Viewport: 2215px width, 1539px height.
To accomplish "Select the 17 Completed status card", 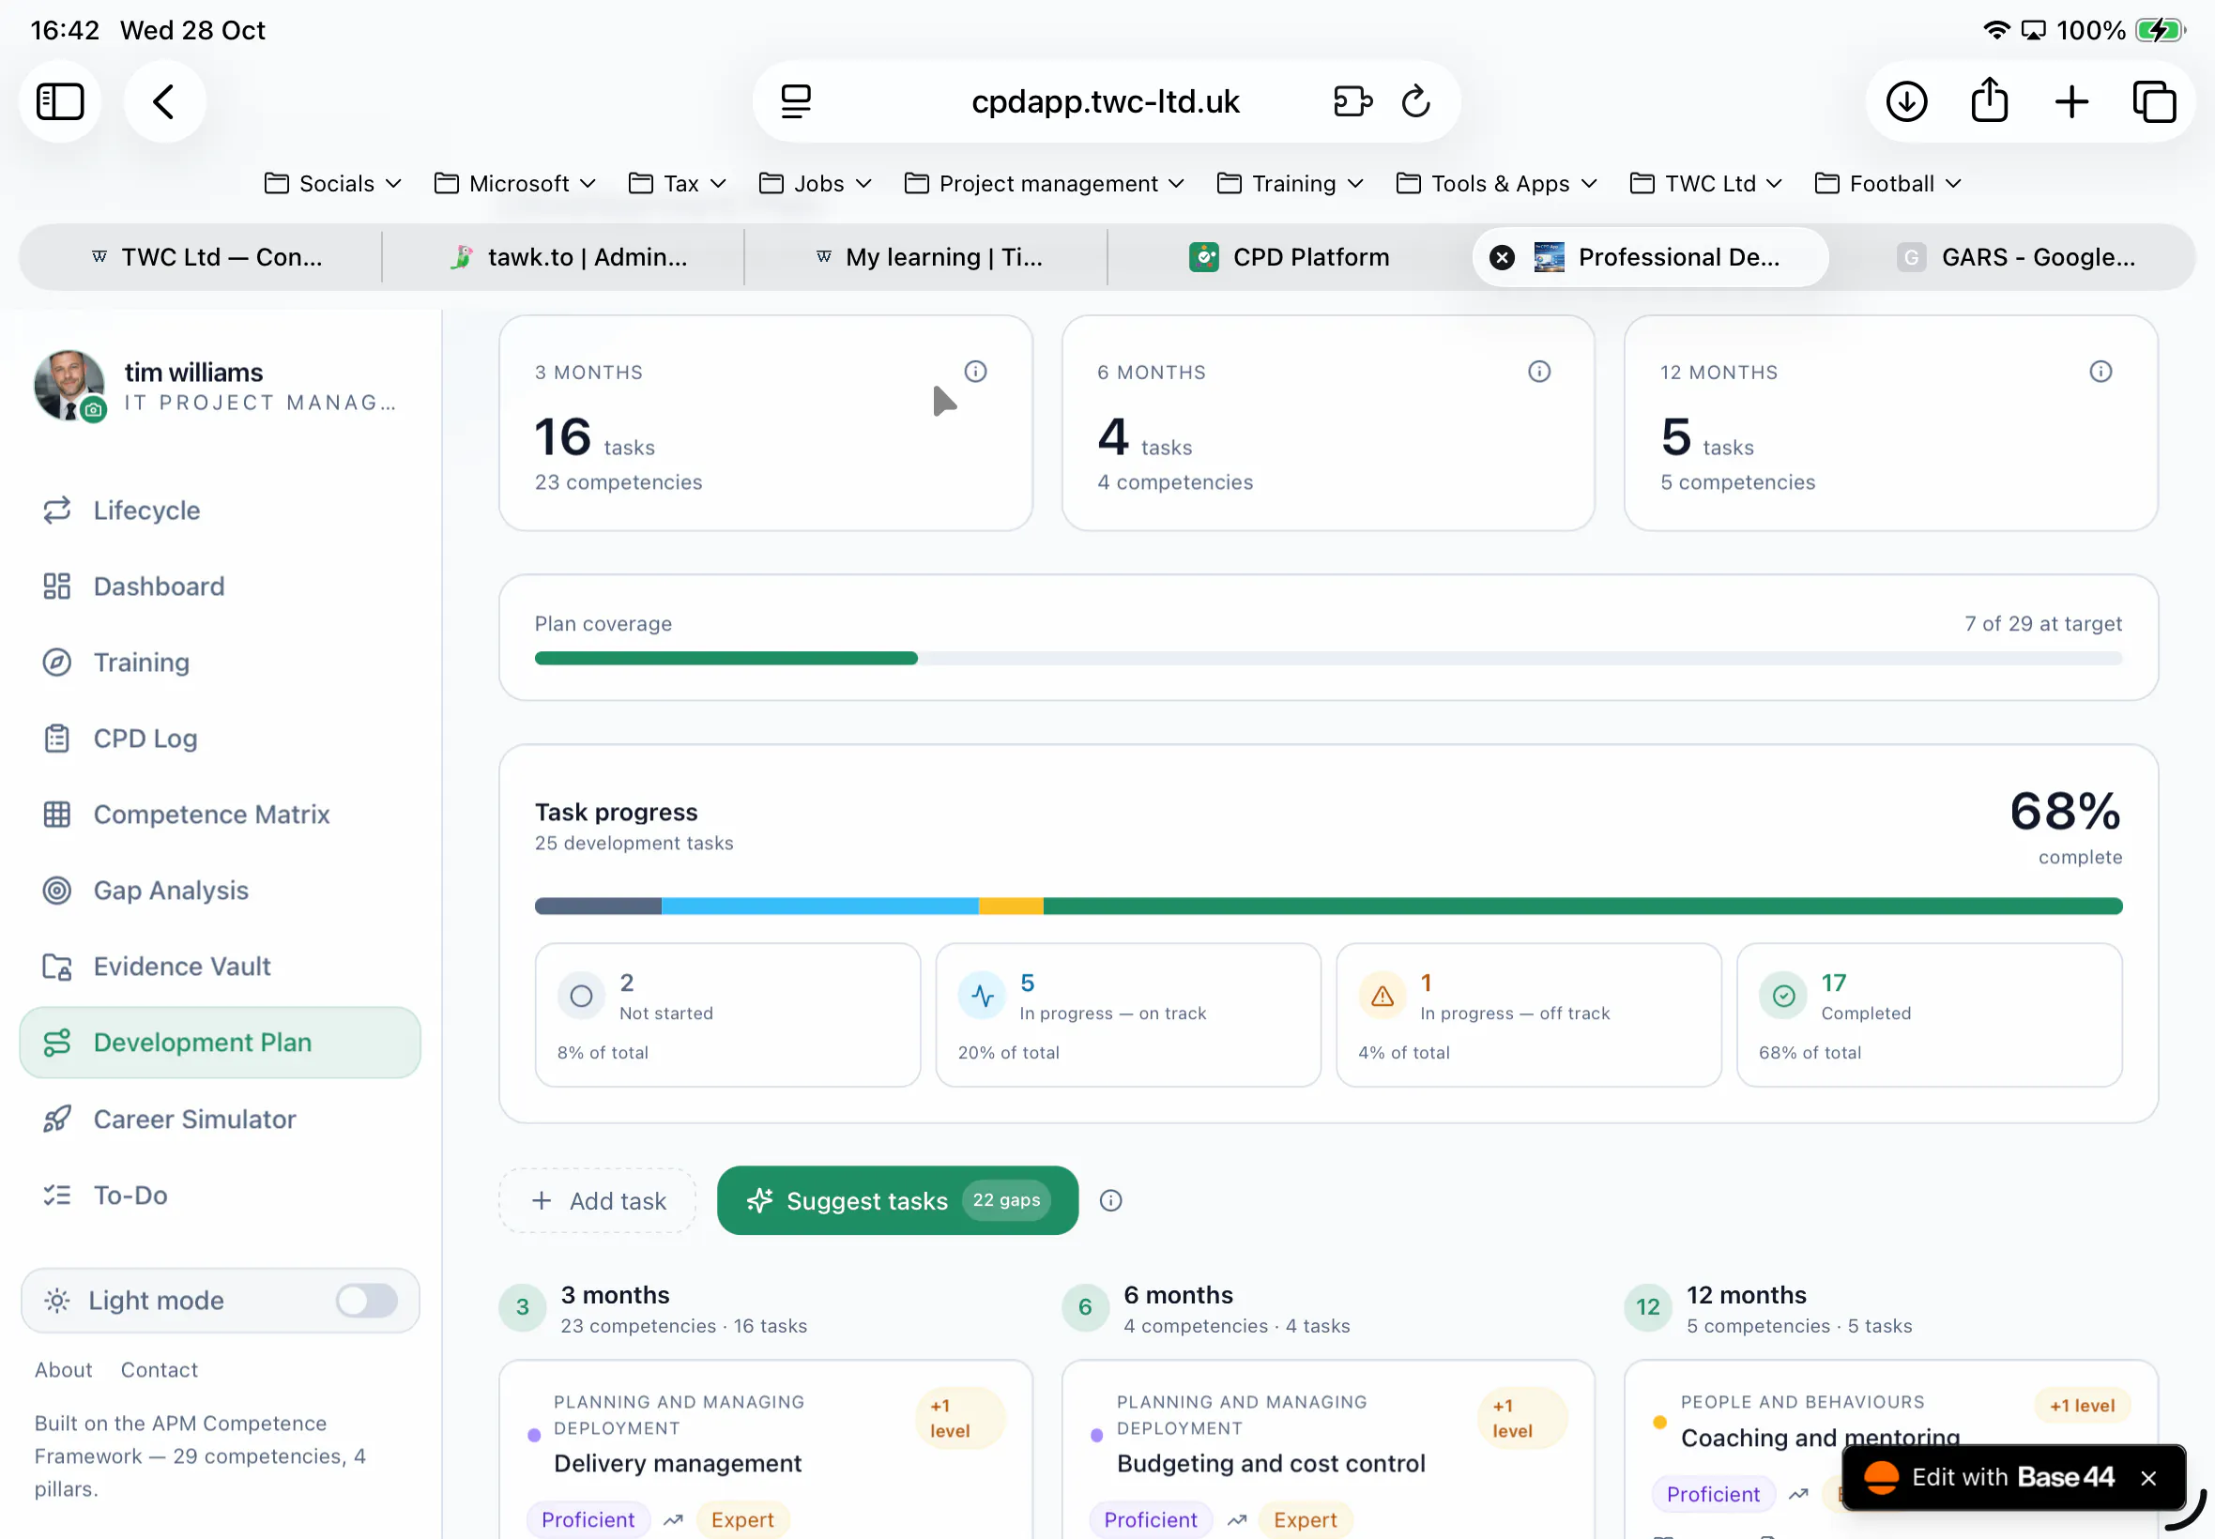I will click(x=1929, y=1015).
